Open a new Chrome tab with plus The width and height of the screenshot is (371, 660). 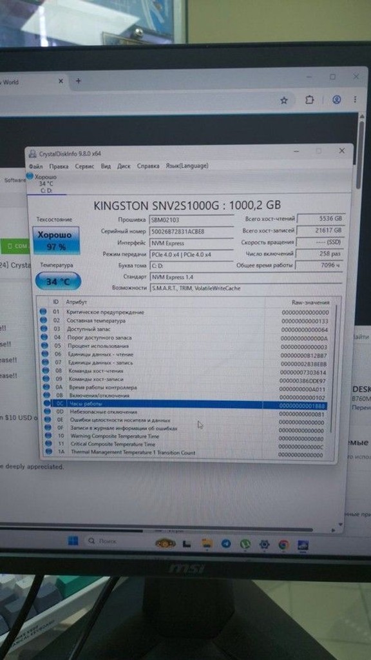coord(78,81)
